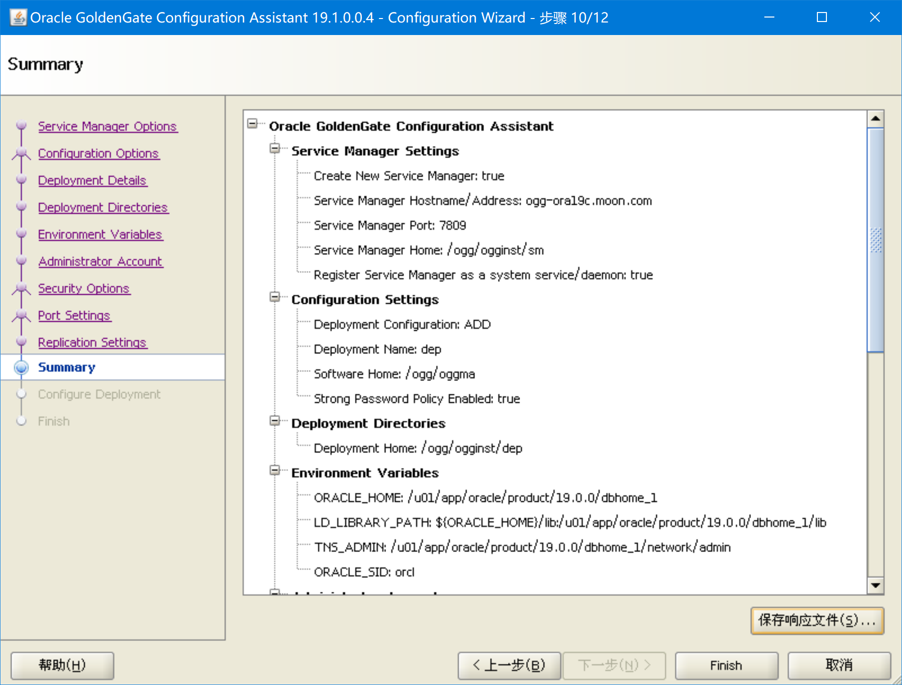This screenshot has width=902, height=685.
Task: Select the Summary step in sidebar
Action: click(67, 367)
